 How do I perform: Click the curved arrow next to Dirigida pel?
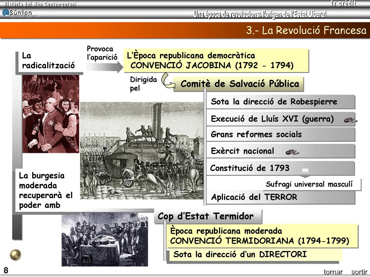click(168, 81)
